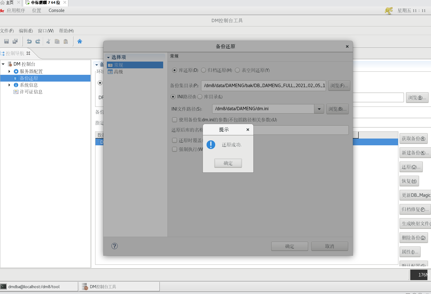Tick the 还原时覆盖 checkbox

(x=175, y=140)
